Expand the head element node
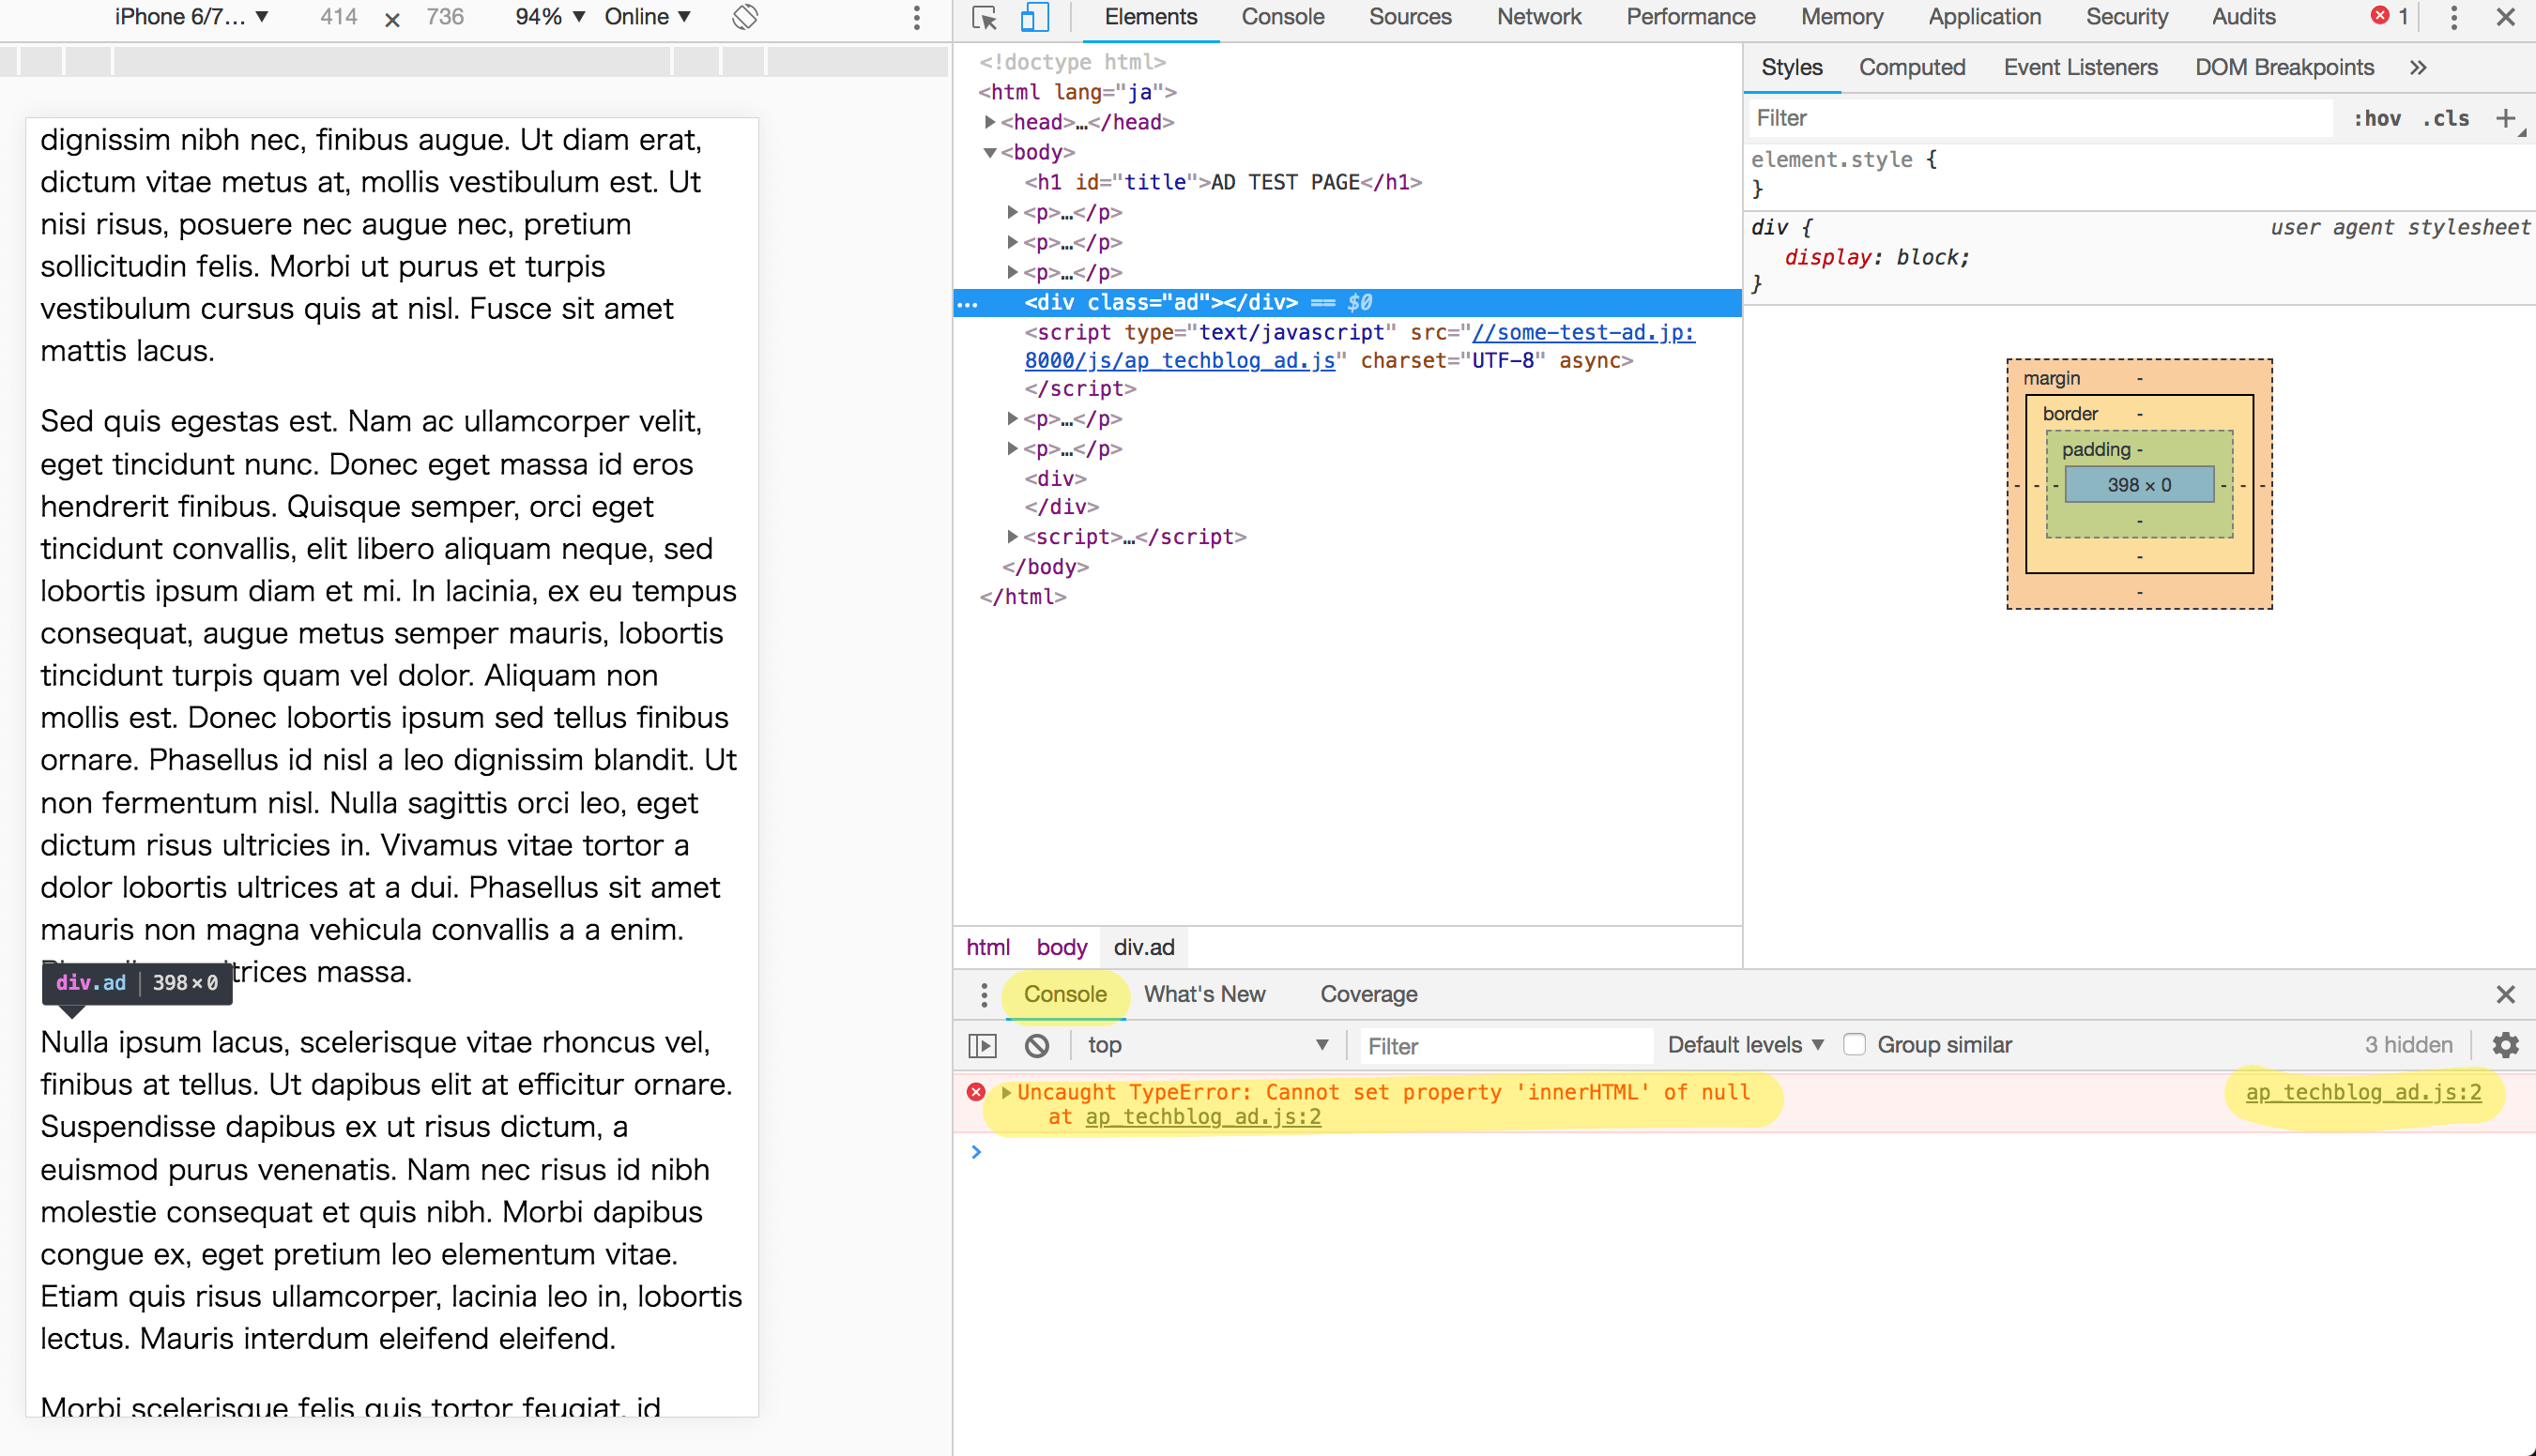The image size is (2536, 1456). click(x=990, y=122)
